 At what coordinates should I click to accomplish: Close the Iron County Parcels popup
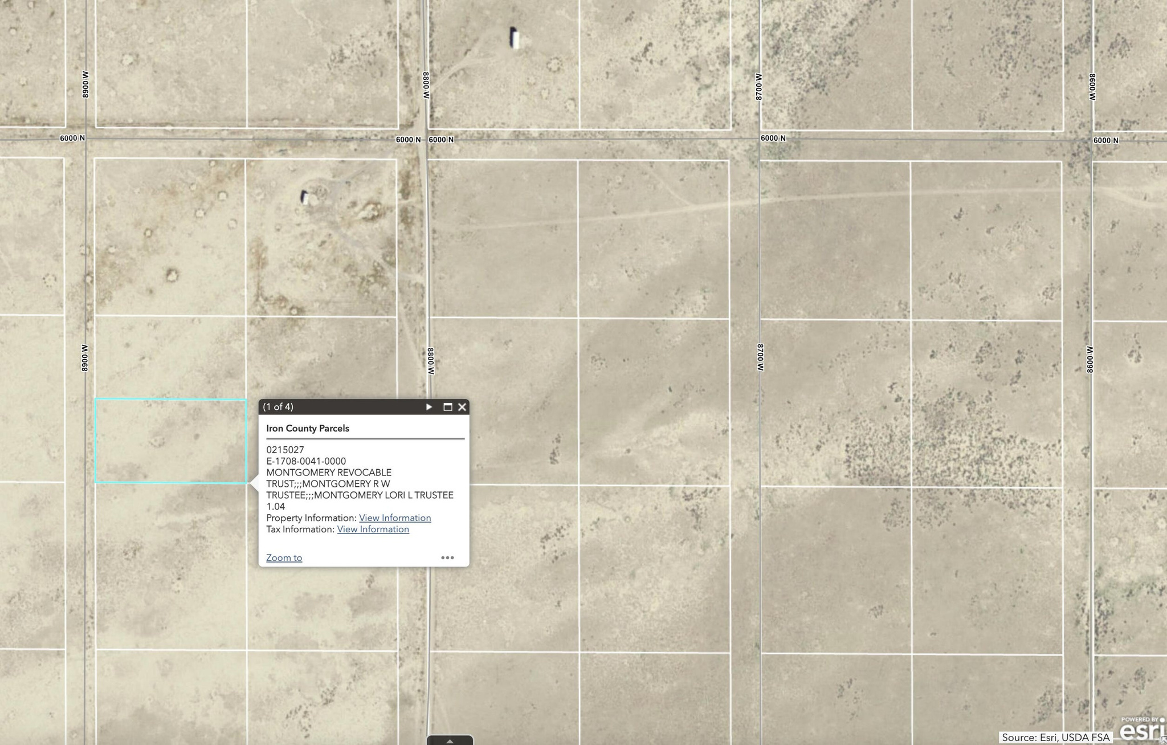462,407
